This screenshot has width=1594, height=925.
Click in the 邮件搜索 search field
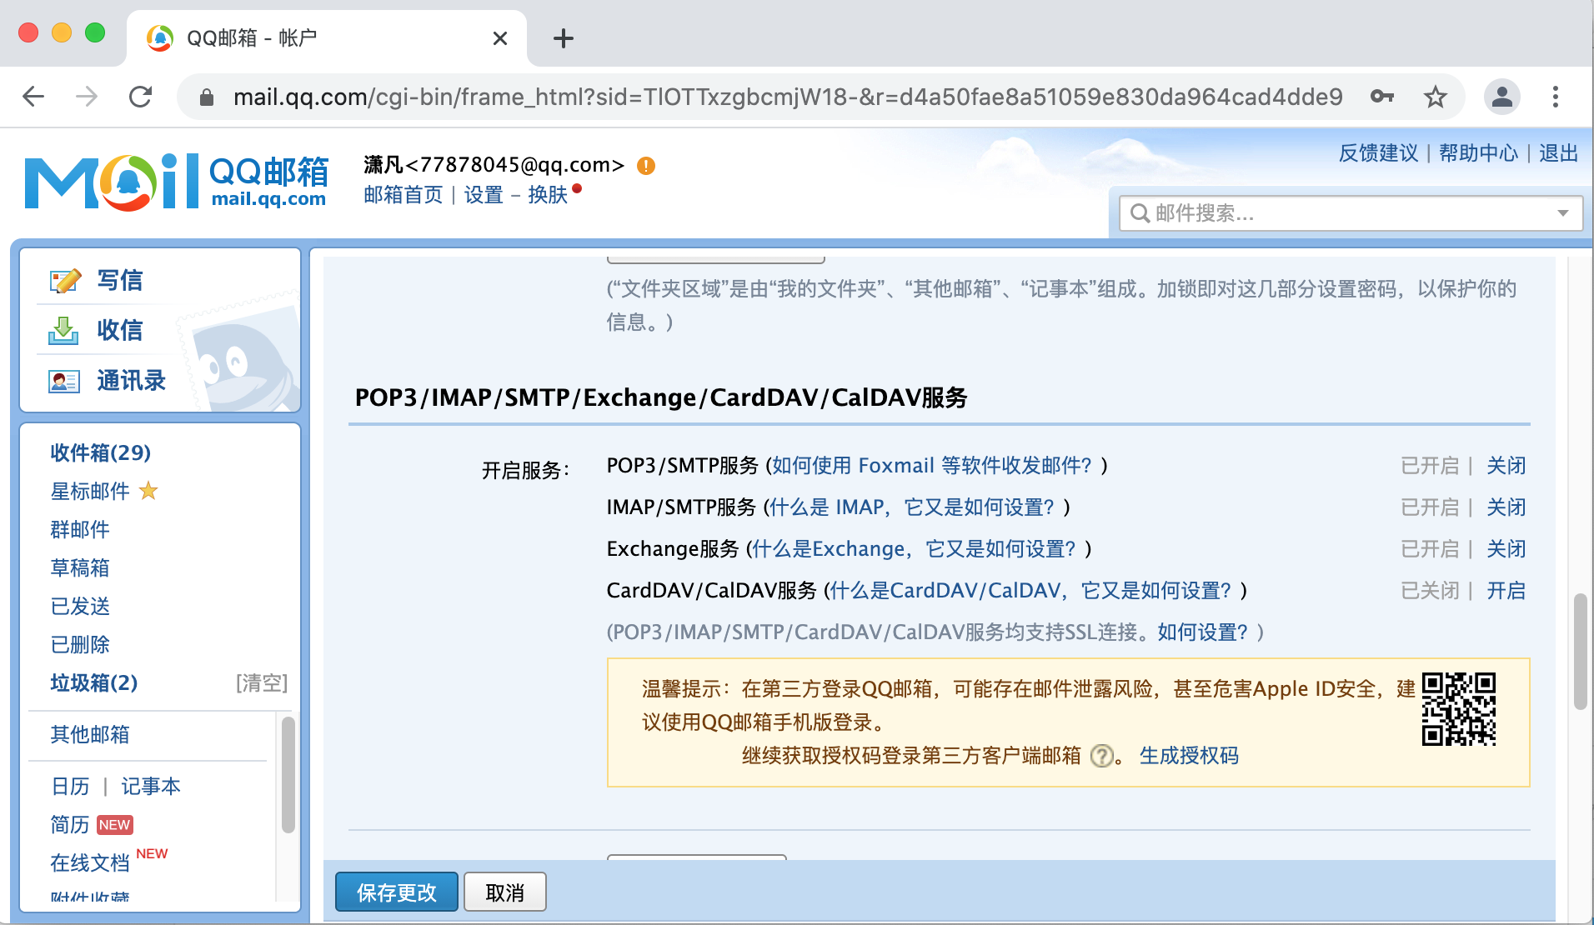(x=1351, y=213)
